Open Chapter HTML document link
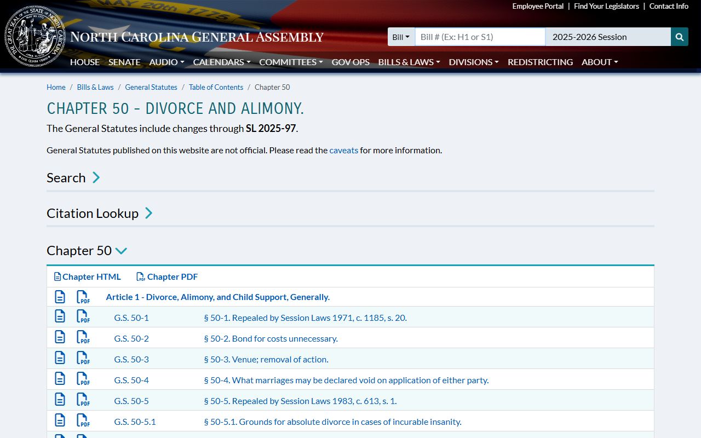Viewport: 701px width, 438px height. (x=88, y=276)
